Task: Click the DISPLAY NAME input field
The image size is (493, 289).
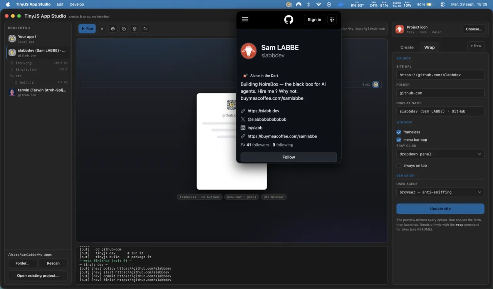Action: click(440, 111)
